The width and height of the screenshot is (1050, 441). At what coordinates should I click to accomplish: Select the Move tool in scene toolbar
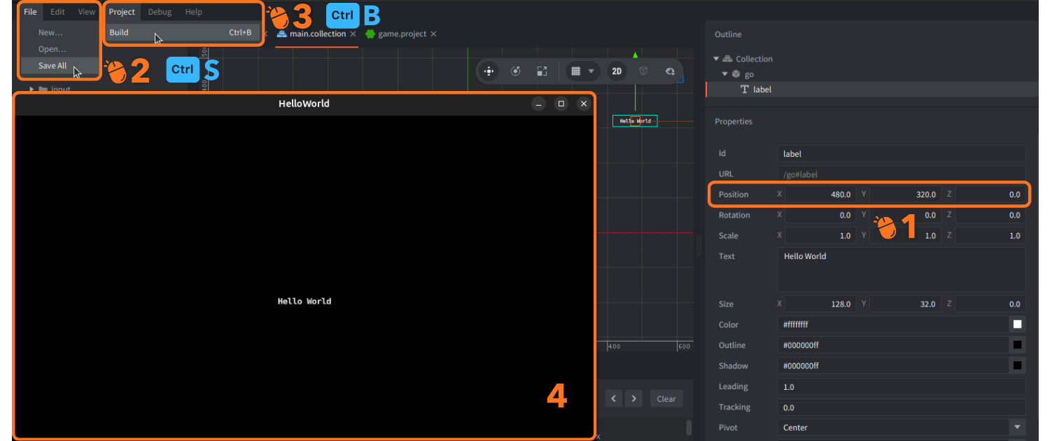tap(489, 71)
